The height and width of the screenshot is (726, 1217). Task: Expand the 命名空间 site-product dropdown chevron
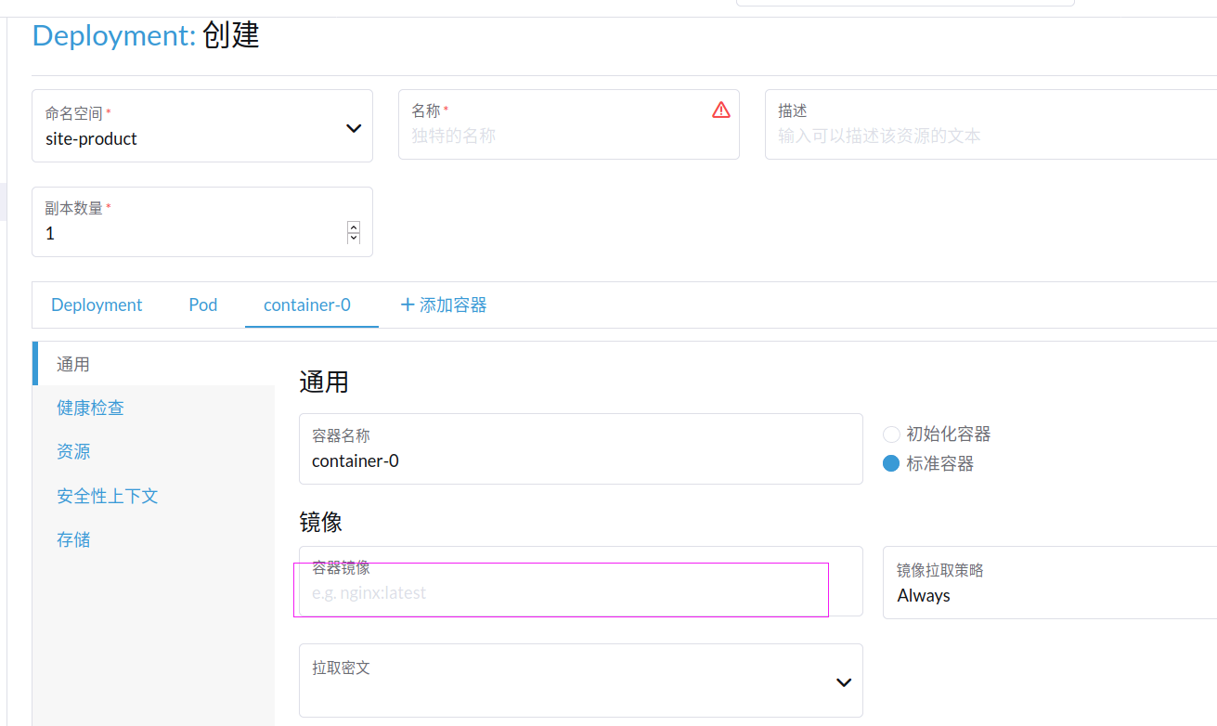(x=354, y=128)
